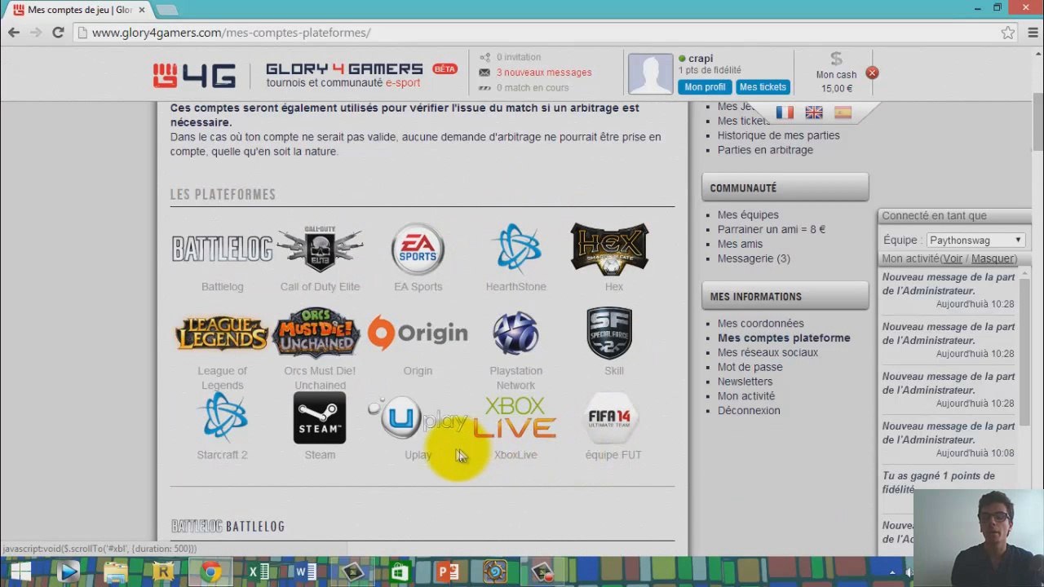Viewport: 1044px width, 587px height.
Task: Click the Mes tickets button
Action: (763, 87)
